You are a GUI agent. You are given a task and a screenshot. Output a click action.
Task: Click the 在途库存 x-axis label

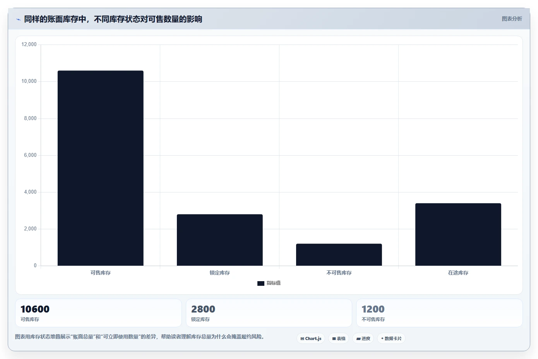(458, 273)
